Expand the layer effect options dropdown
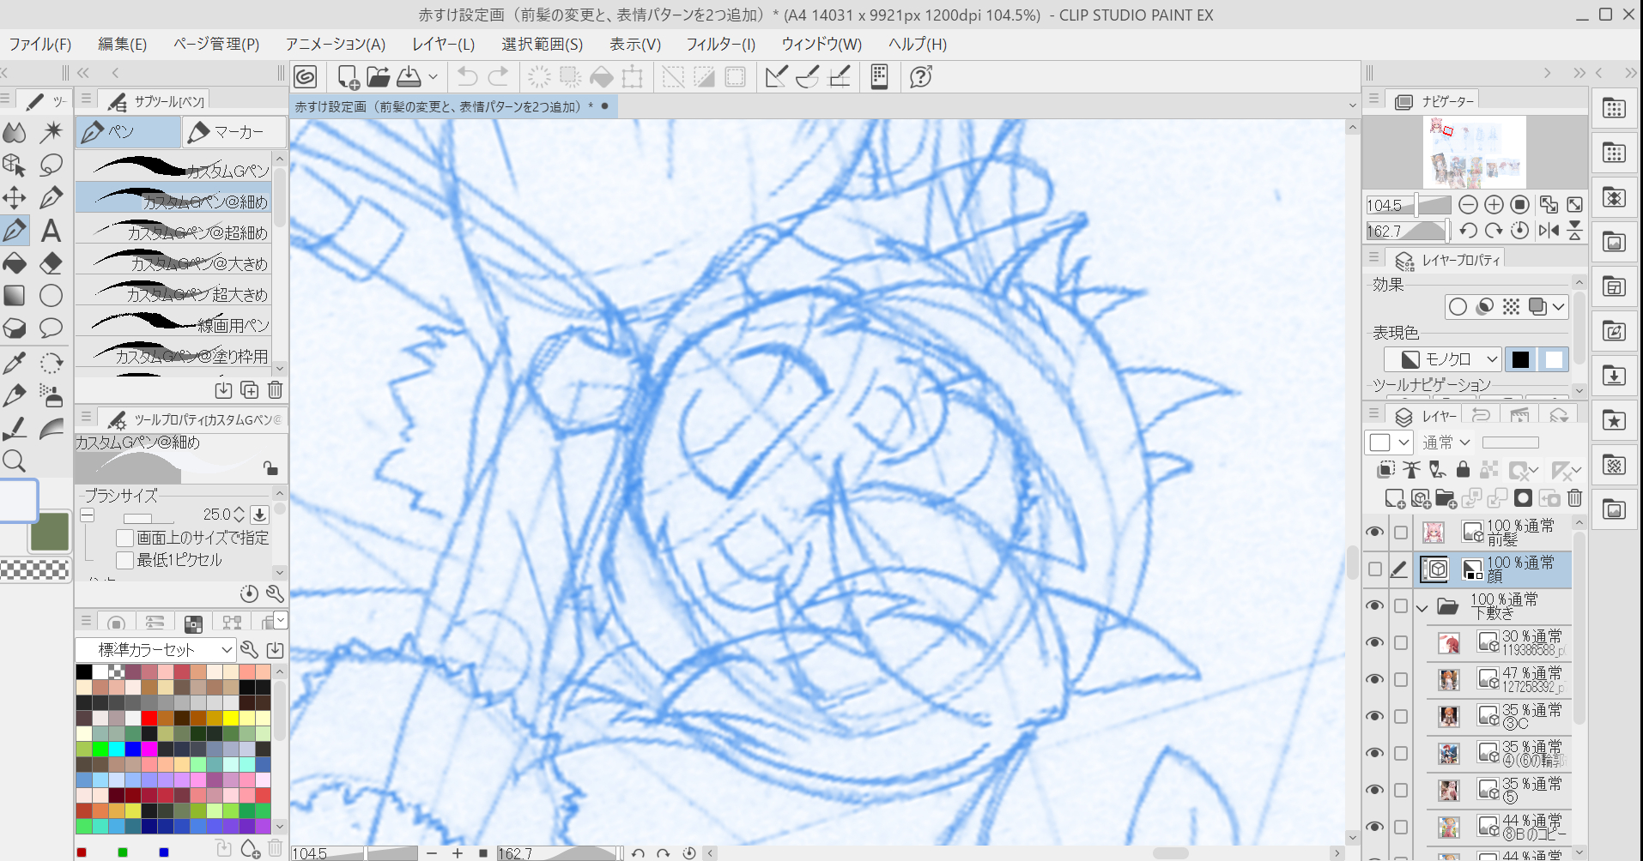Viewport: 1643px width, 861px height. [1559, 307]
